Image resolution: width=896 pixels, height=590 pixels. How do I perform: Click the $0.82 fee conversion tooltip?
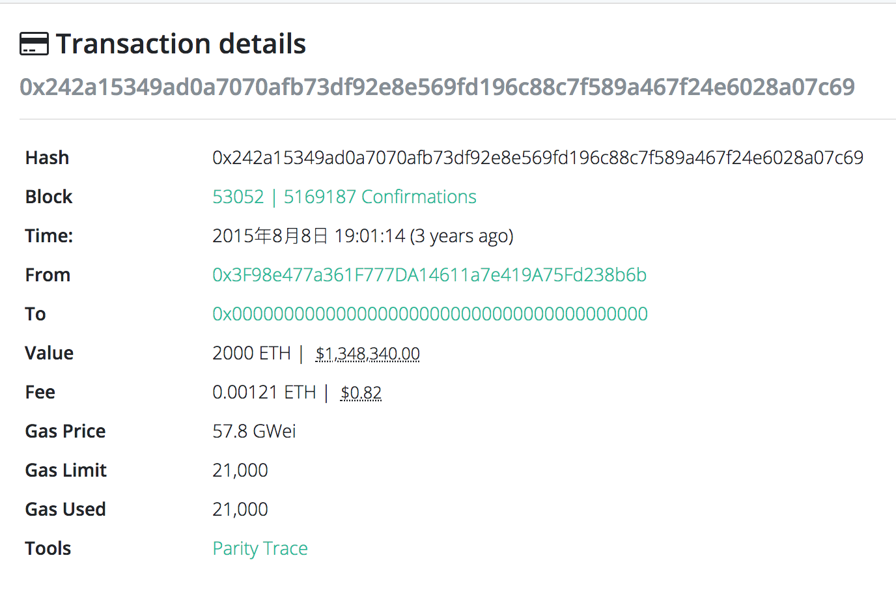click(x=361, y=391)
